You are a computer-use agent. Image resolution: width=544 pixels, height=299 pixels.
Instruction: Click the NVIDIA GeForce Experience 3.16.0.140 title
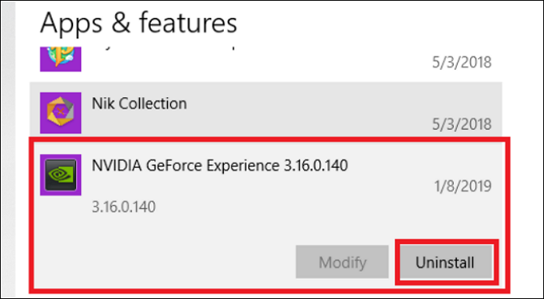pos(220,165)
